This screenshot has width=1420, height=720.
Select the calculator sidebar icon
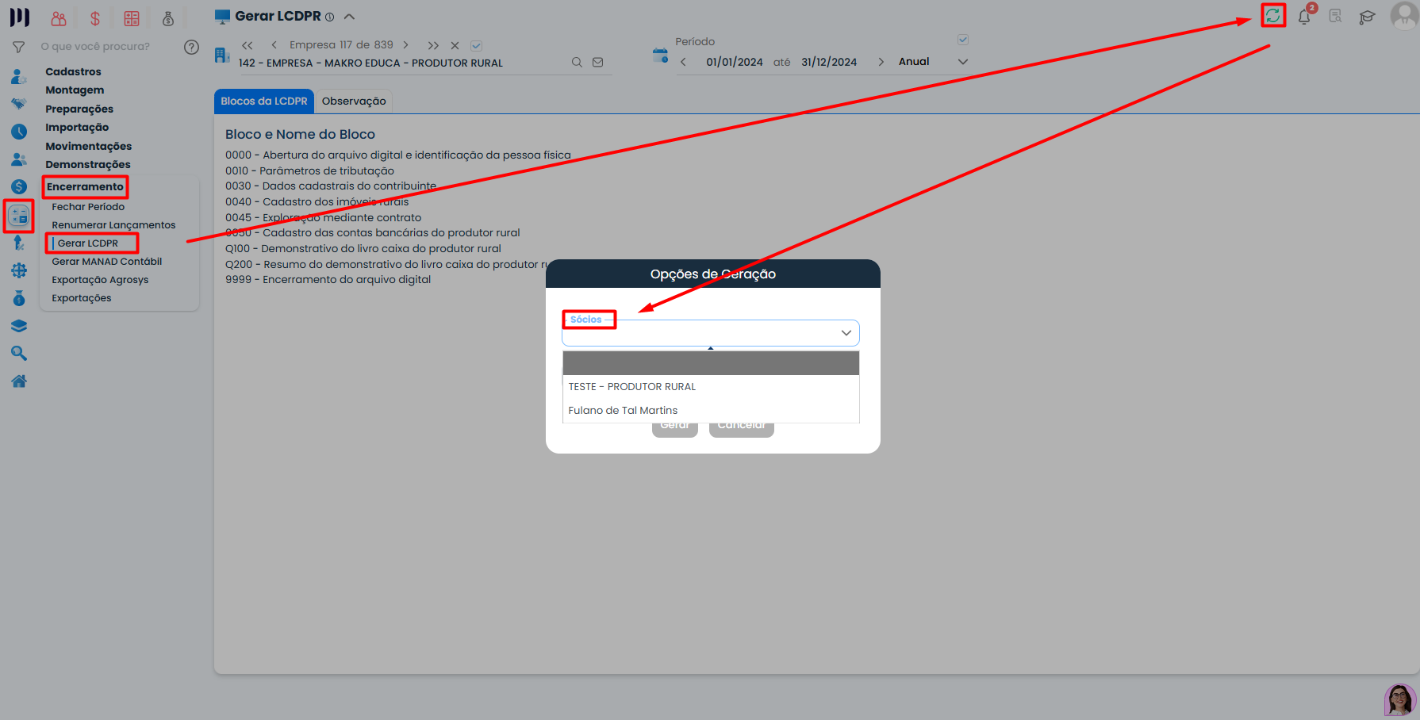pyautogui.click(x=19, y=215)
